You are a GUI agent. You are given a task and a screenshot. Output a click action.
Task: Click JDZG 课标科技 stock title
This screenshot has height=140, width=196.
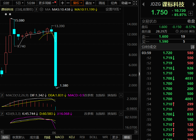167,4
